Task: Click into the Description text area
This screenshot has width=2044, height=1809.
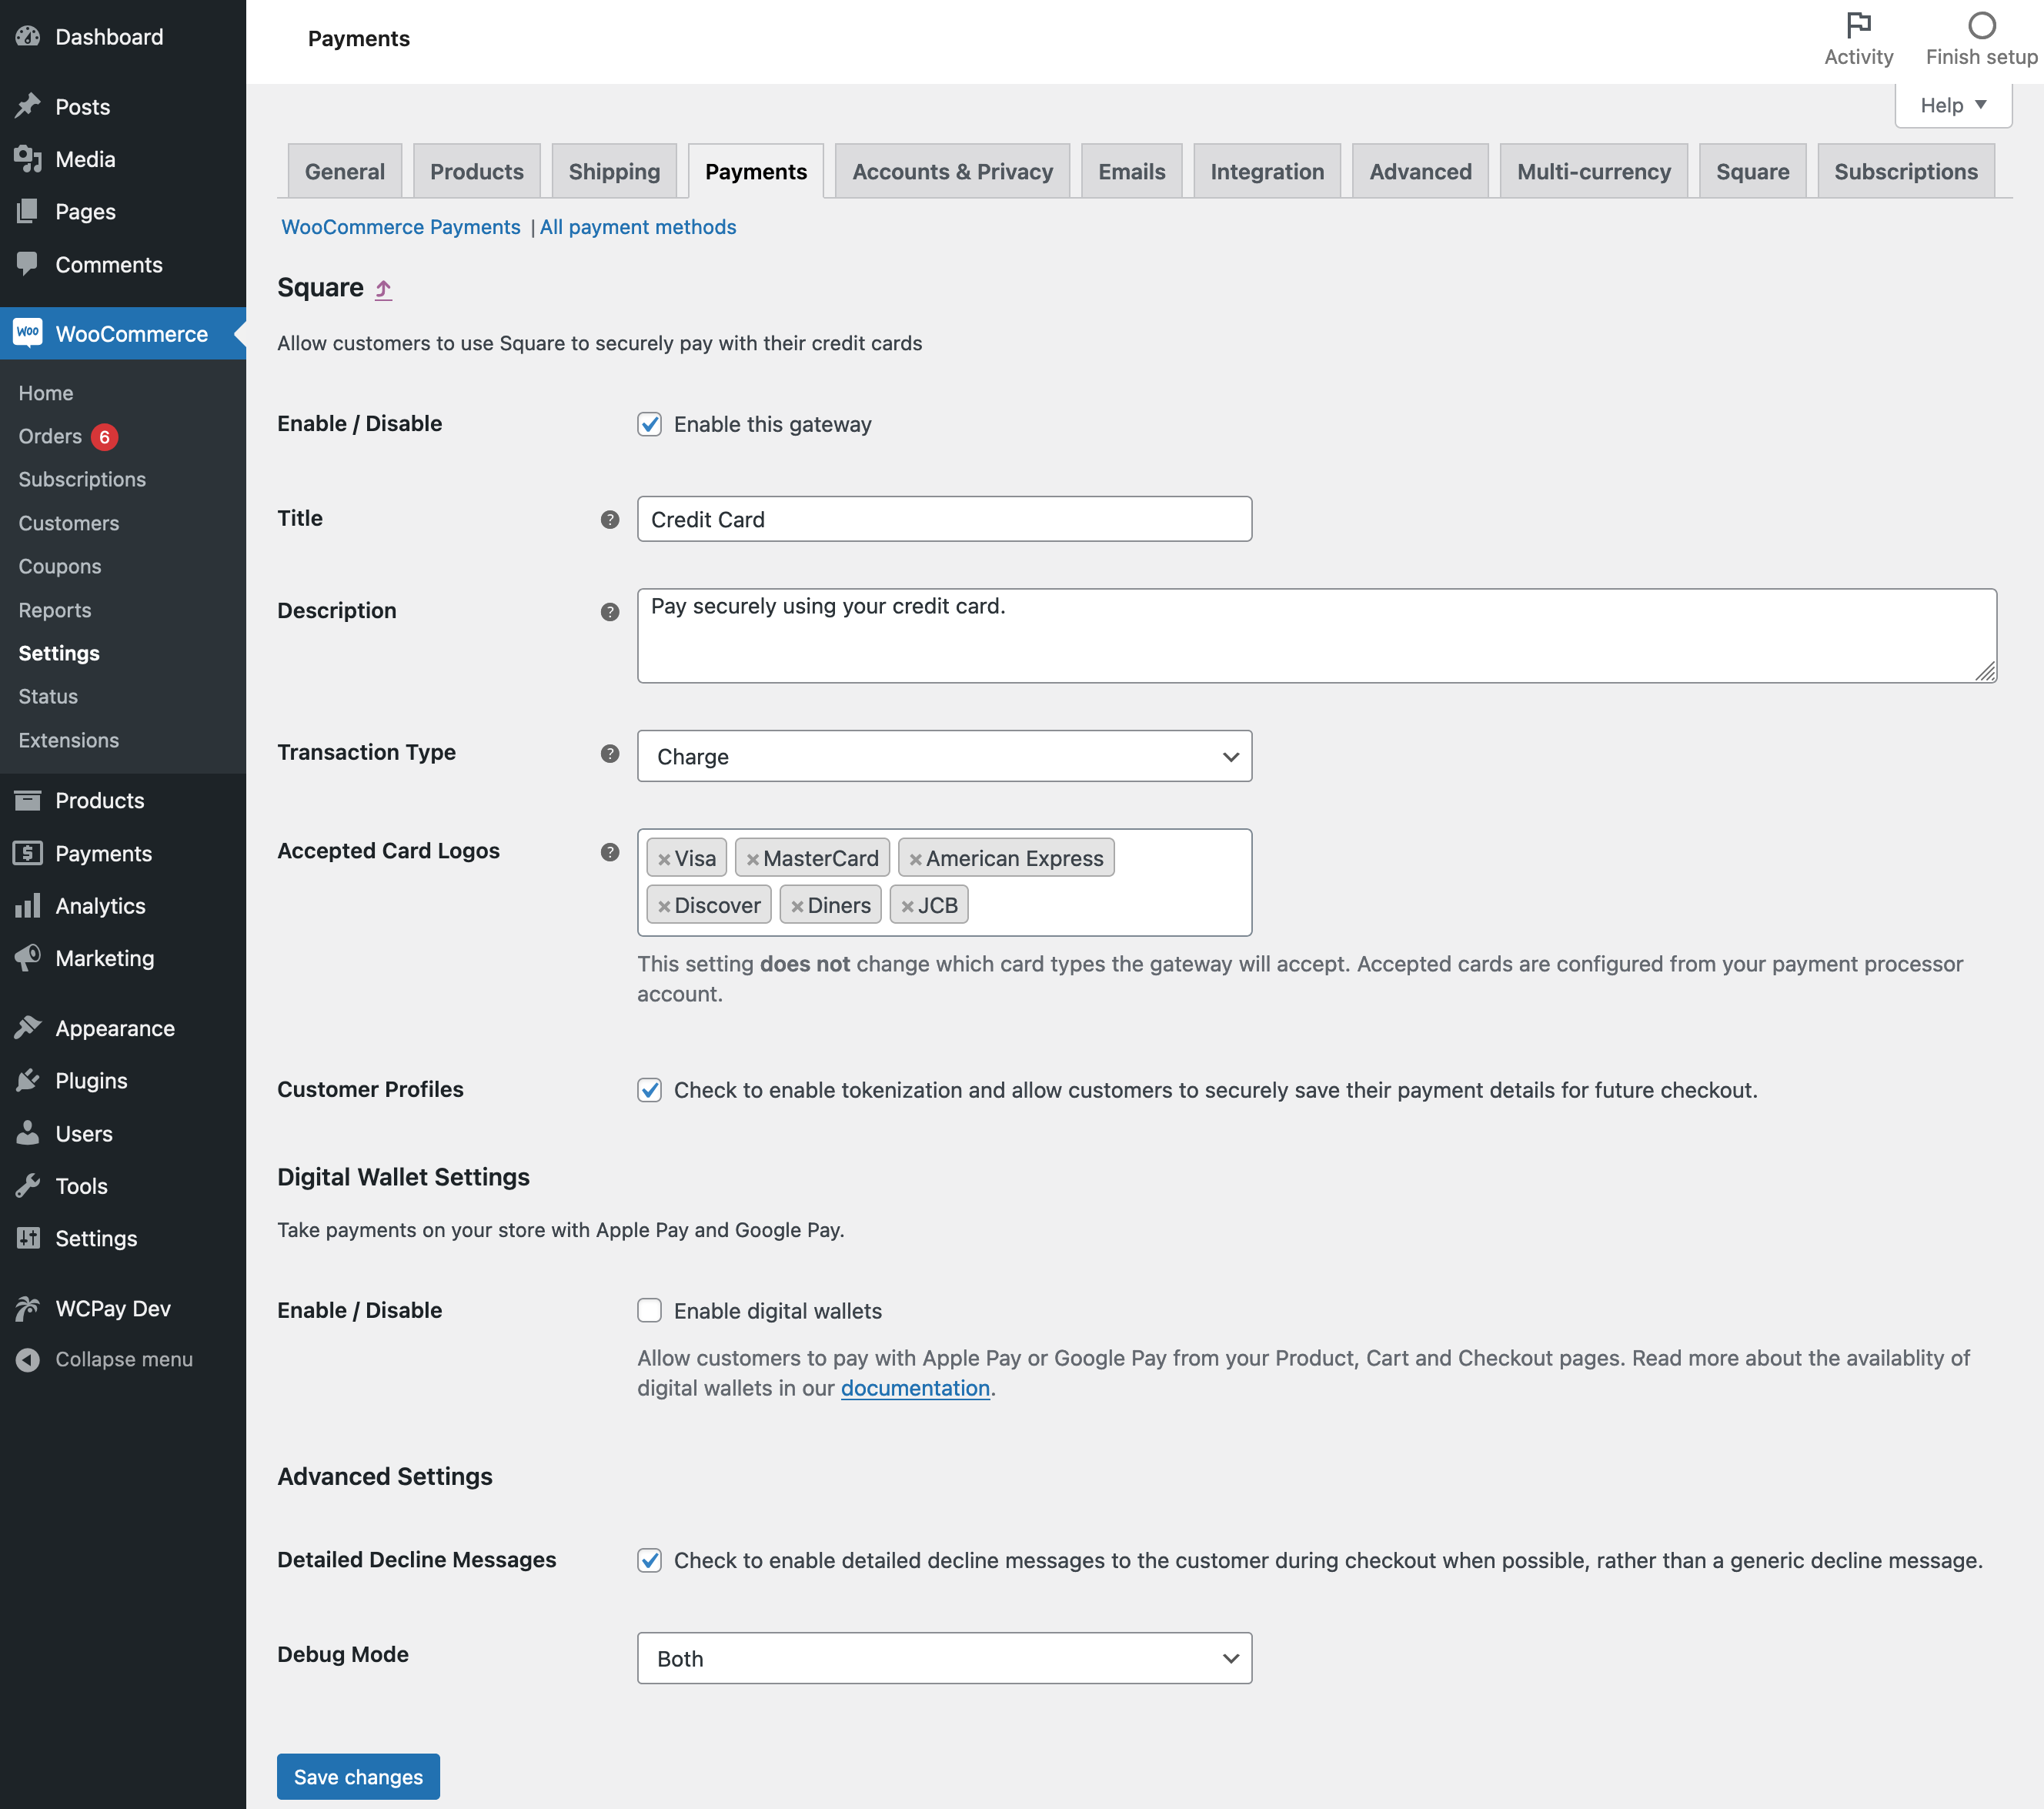Action: tap(1316, 636)
